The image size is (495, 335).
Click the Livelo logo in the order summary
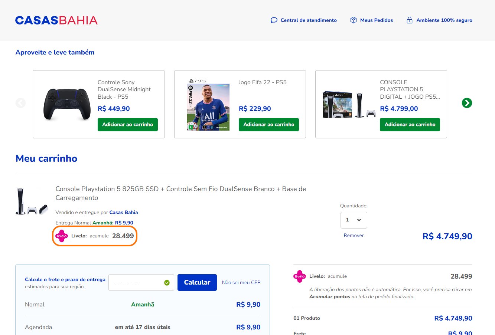(300, 276)
